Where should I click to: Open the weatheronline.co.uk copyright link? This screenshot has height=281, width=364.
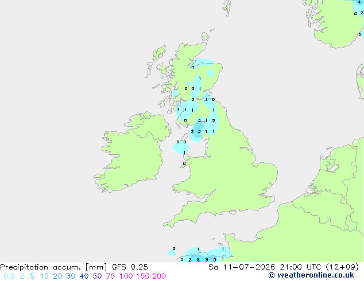[311, 275]
